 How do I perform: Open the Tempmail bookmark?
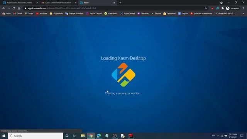click(169, 14)
